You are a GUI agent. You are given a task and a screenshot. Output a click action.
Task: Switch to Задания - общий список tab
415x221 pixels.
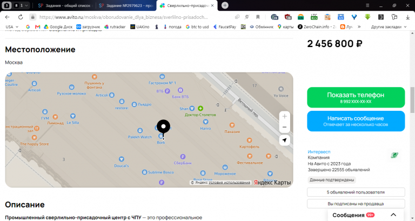[x=64, y=5]
